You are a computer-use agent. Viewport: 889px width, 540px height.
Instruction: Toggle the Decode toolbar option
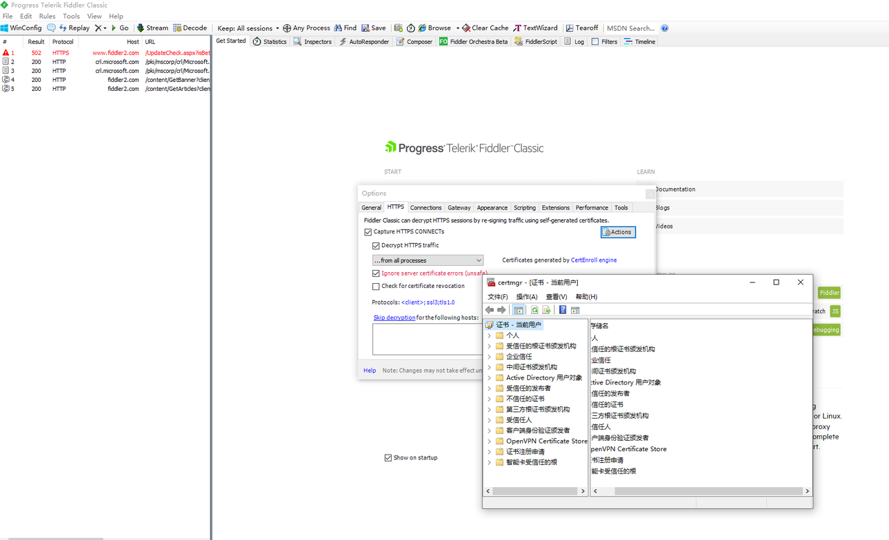190,28
